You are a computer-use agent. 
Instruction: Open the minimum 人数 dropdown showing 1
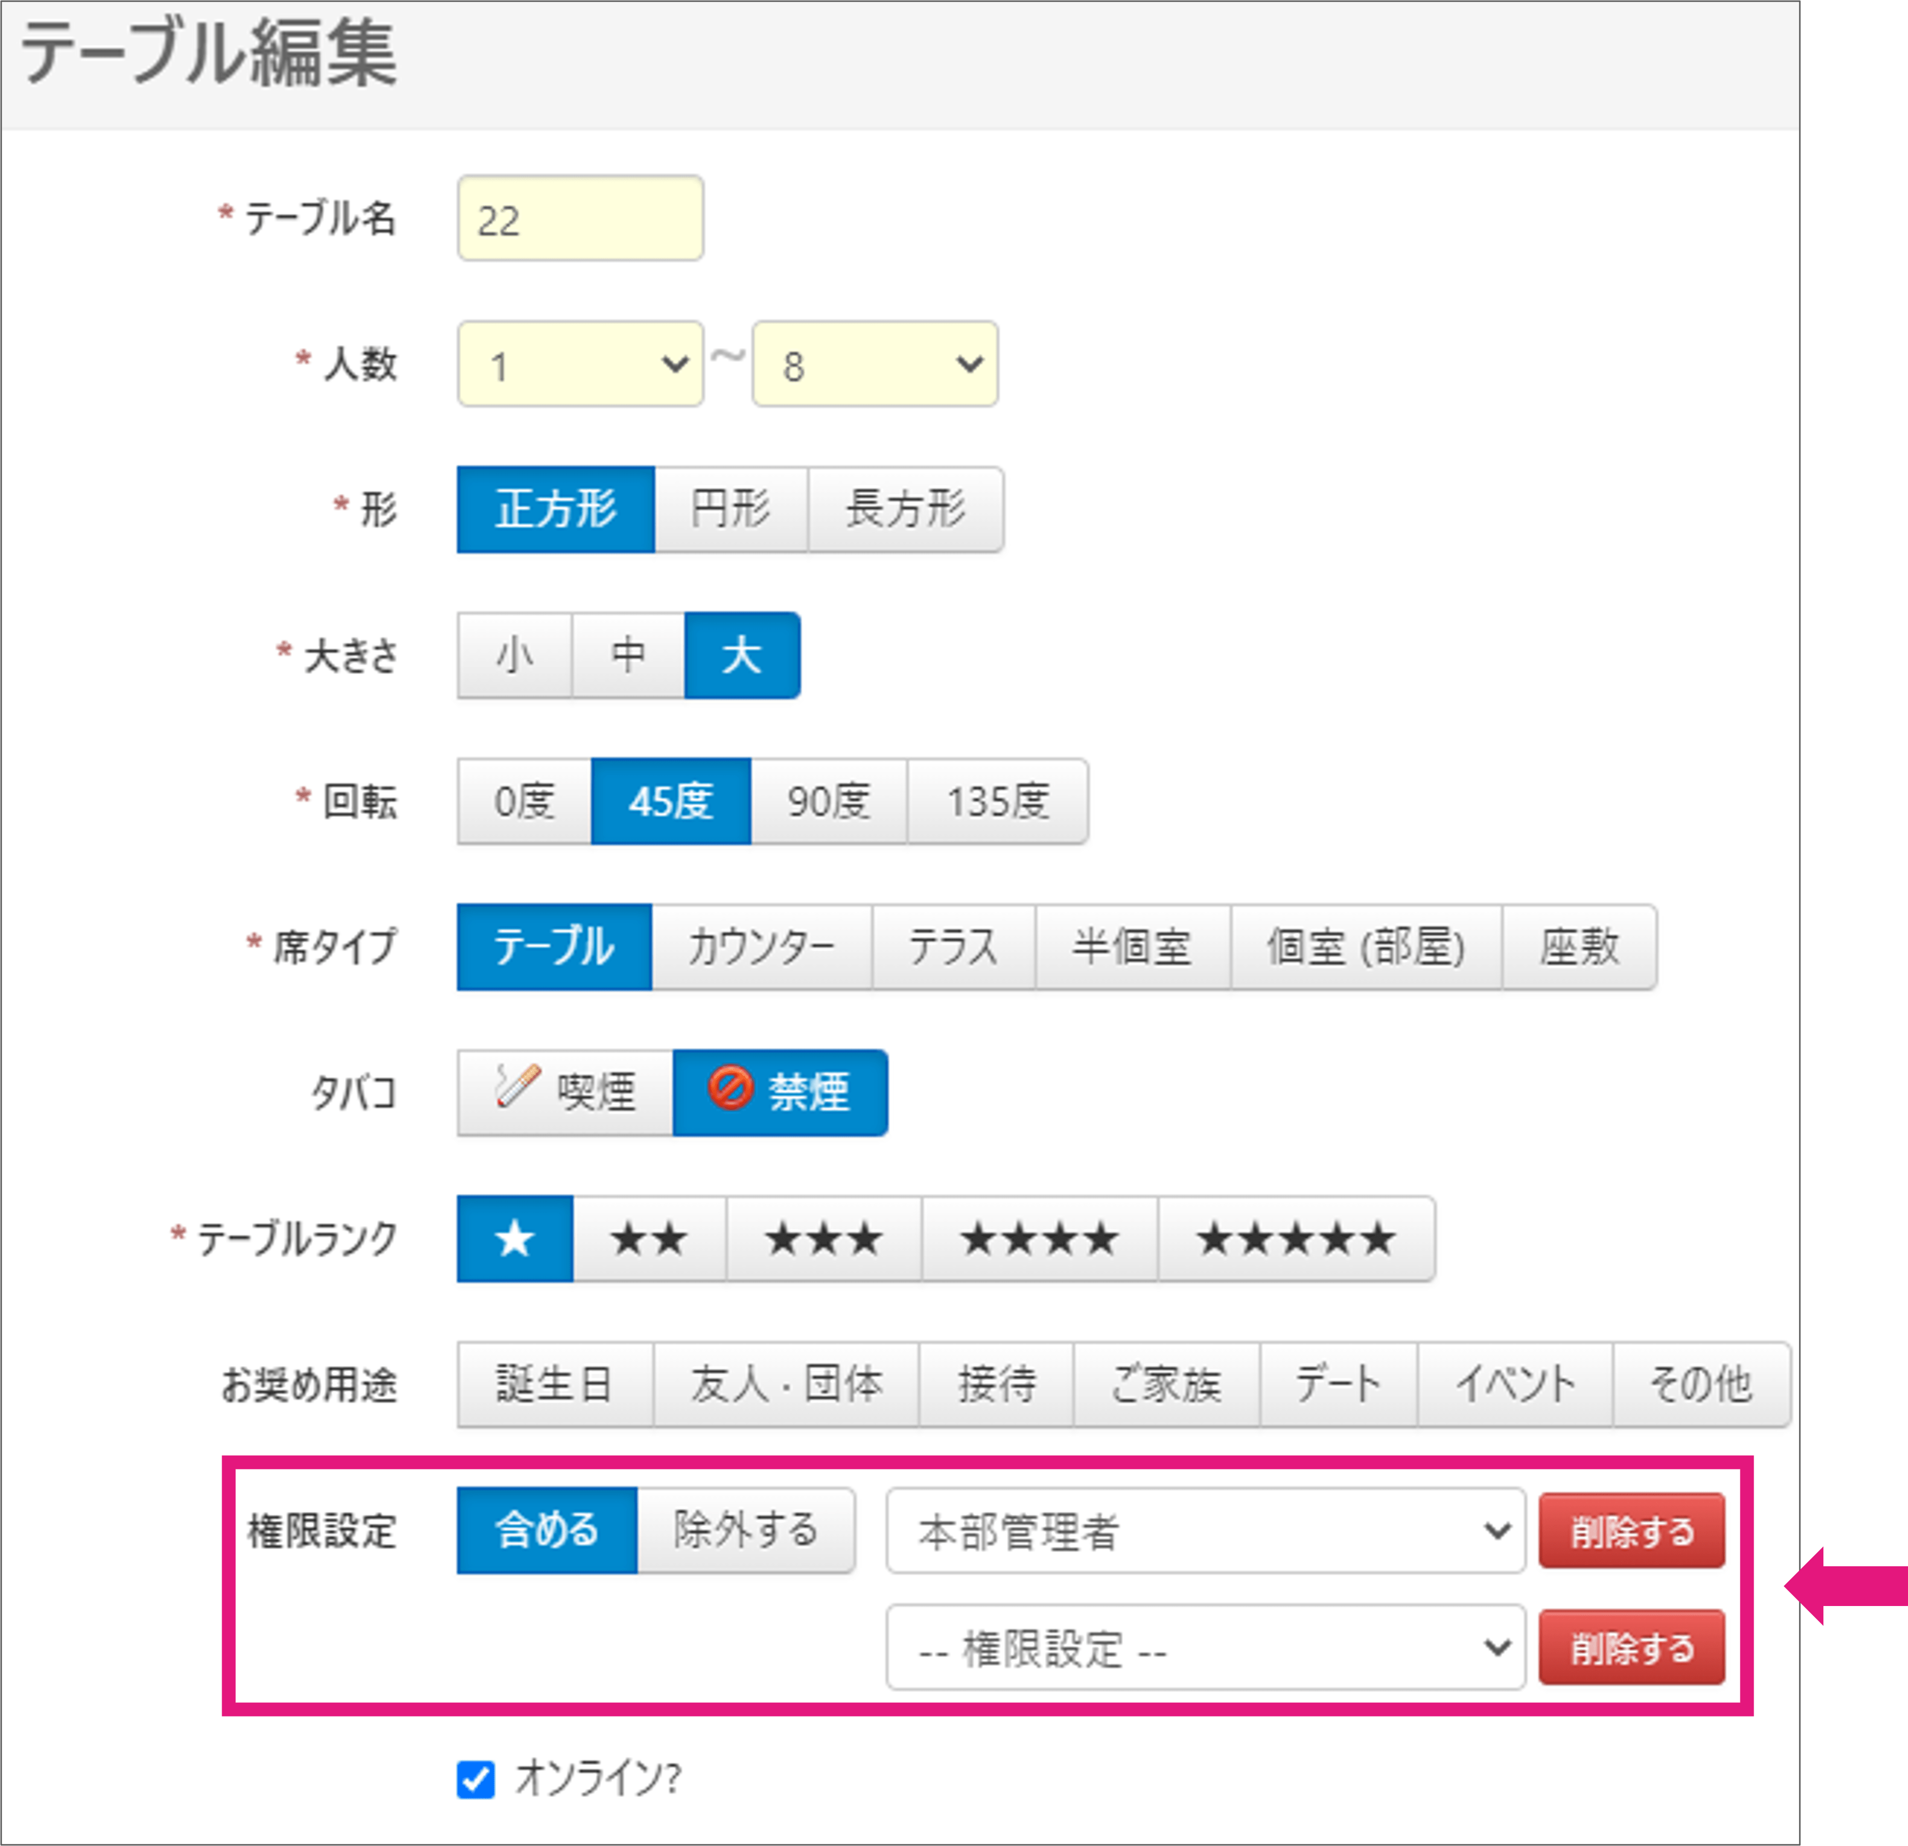click(x=580, y=364)
